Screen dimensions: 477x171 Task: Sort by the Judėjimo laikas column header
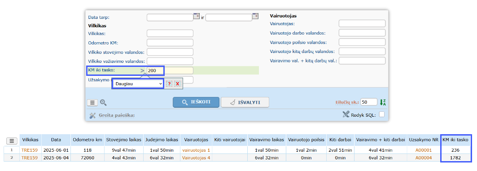click(162, 140)
